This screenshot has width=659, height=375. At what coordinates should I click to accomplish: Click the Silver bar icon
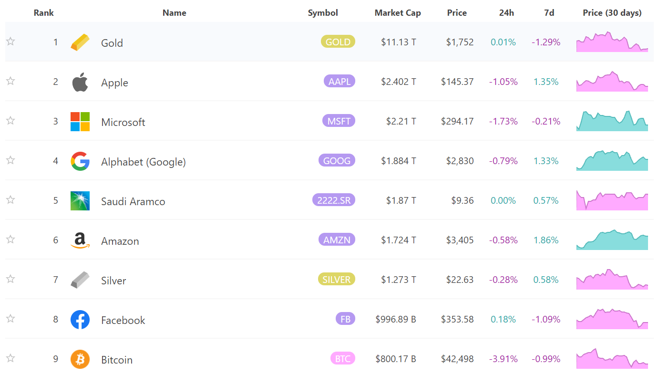pyautogui.click(x=80, y=280)
